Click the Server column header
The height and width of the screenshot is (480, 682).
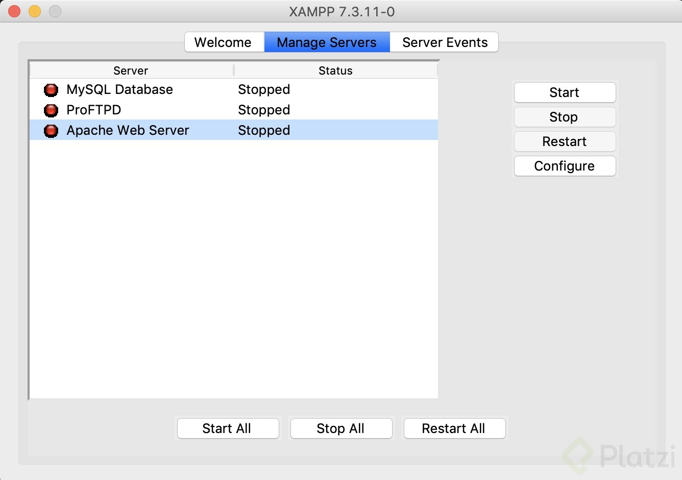coord(131,70)
